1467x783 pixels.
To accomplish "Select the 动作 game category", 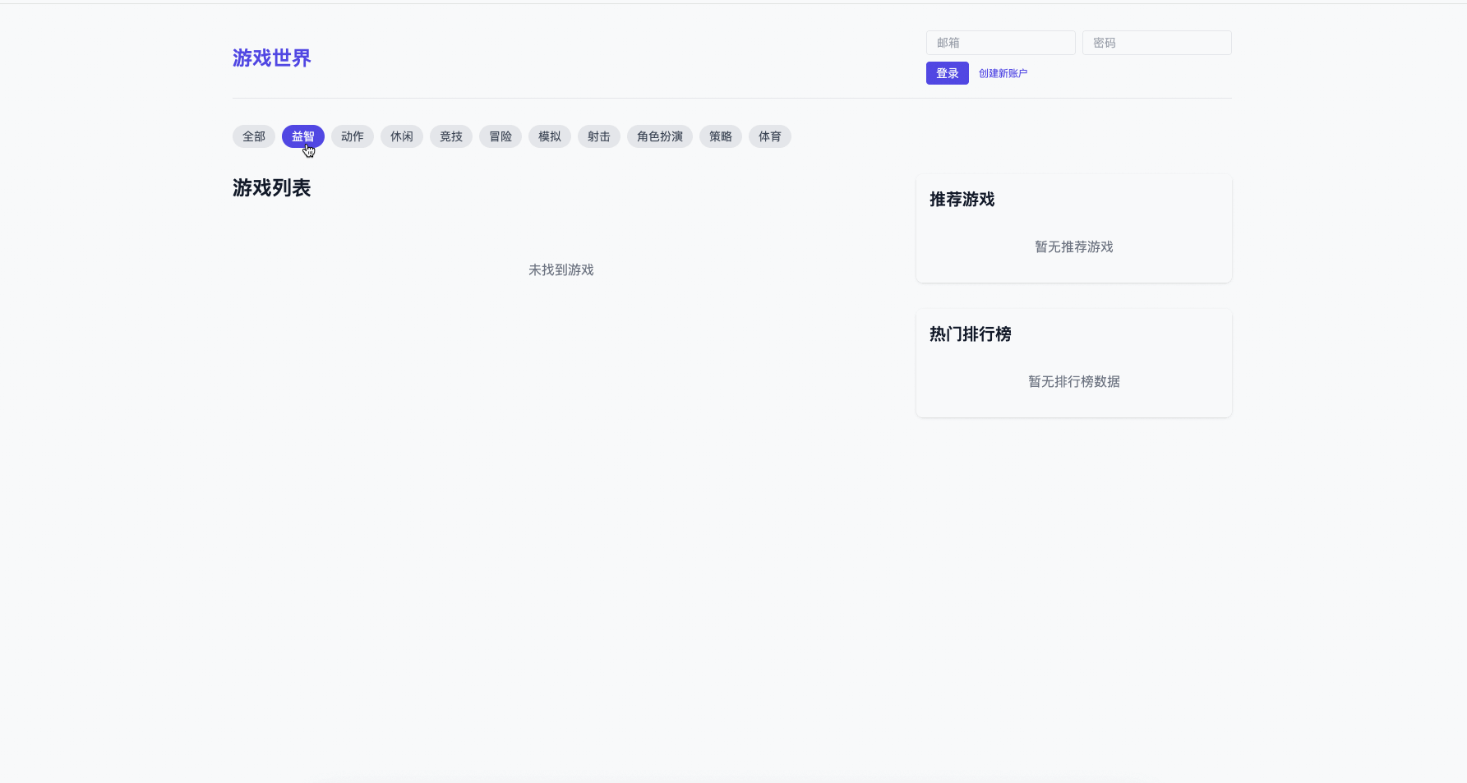I will [352, 136].
